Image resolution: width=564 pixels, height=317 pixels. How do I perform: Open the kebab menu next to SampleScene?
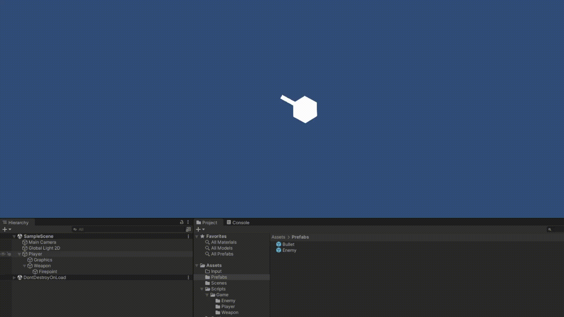click(188, 236)
